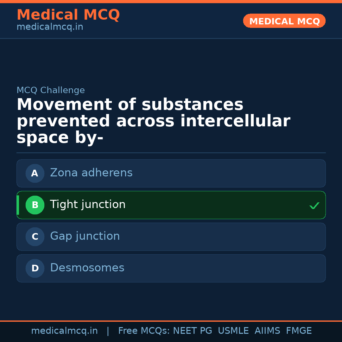Select the circle badge labeled A
This screenshot has width=342, height=342.
click(35, 173)
